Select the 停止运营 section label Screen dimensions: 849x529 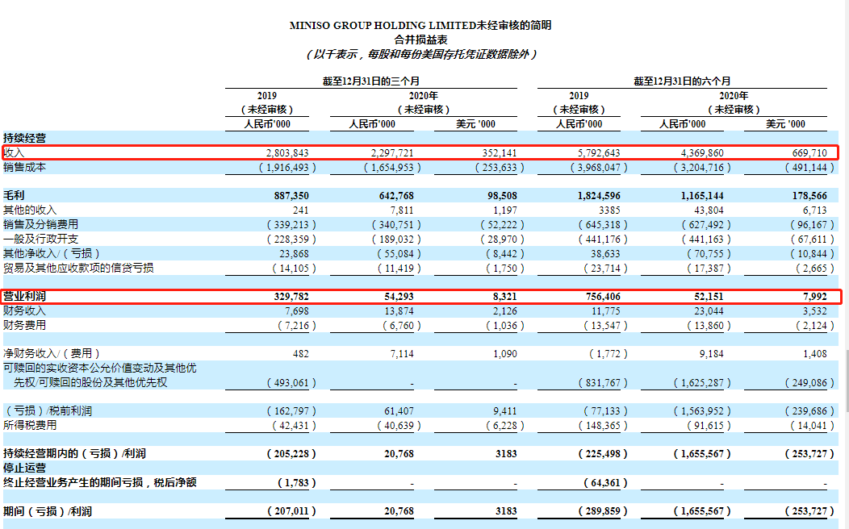[x=24, y=467]
